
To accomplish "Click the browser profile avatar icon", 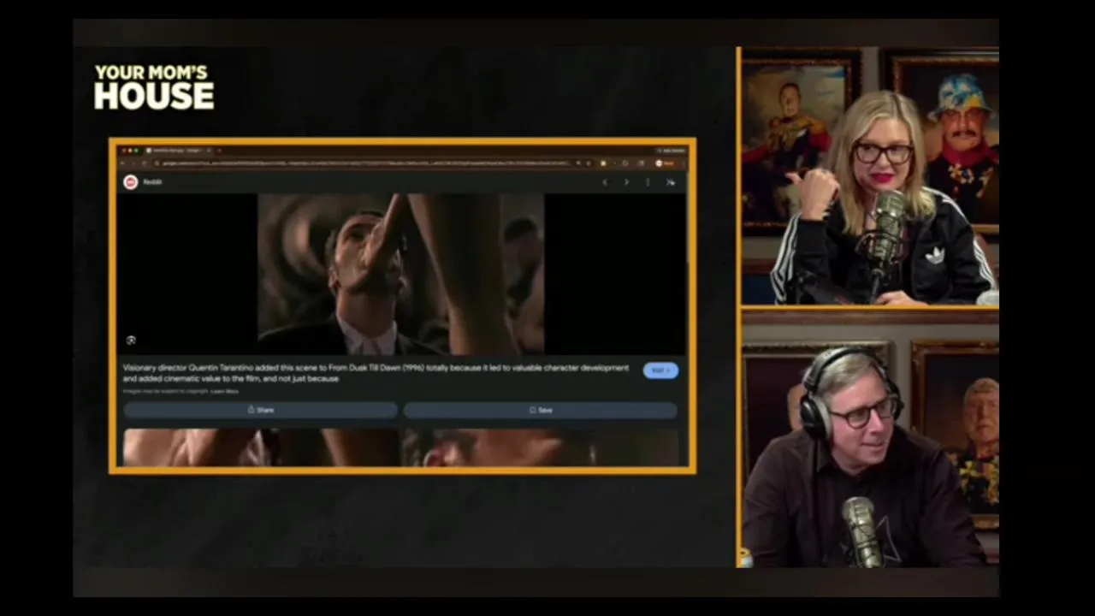I will 659,163.
